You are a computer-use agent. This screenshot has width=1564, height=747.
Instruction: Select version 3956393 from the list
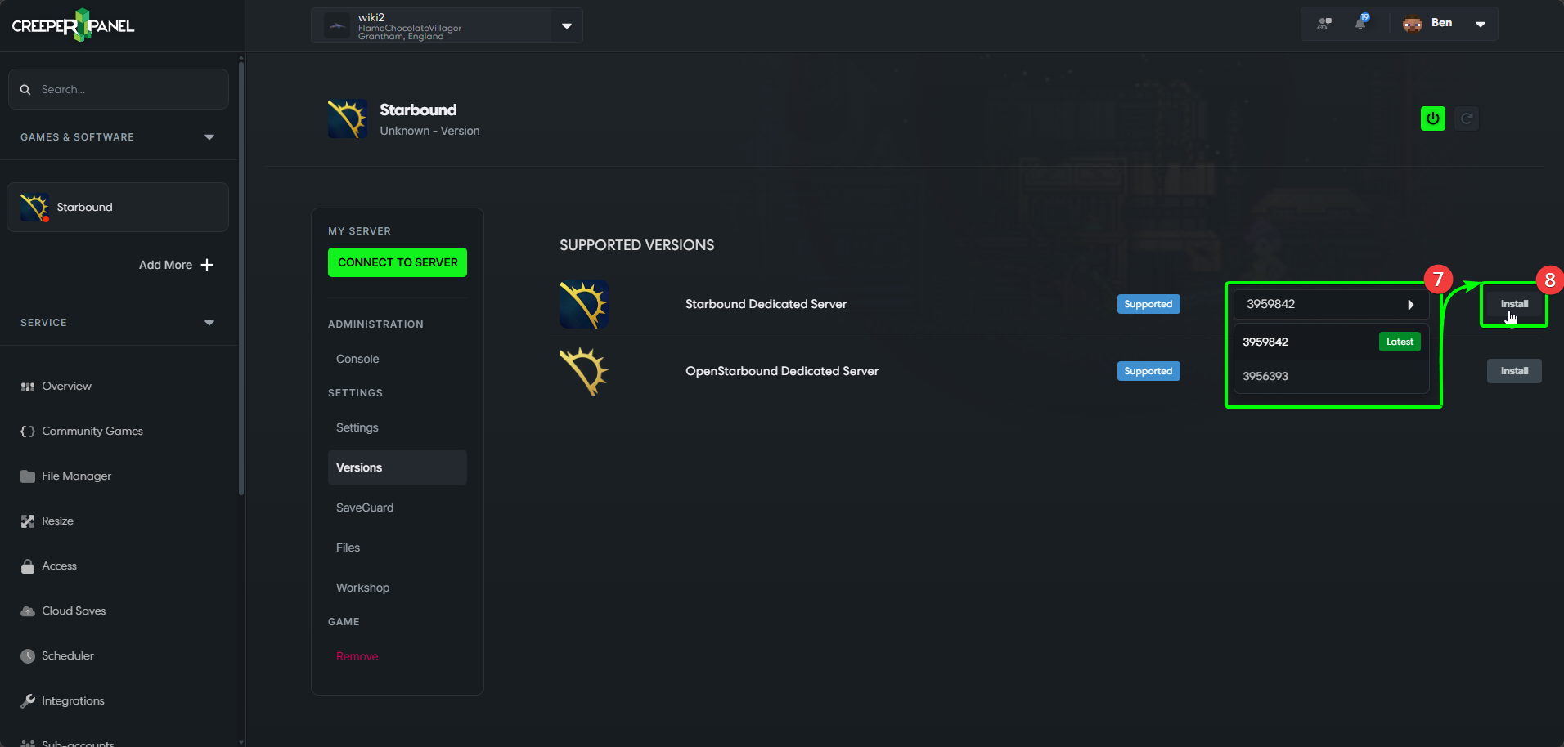[x=1265, y=376]
